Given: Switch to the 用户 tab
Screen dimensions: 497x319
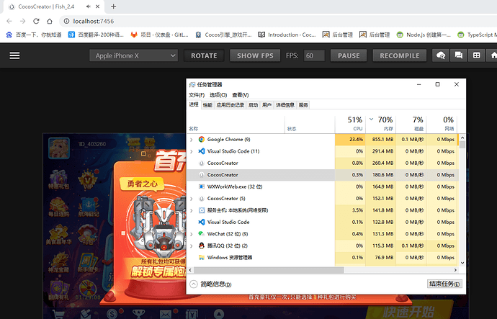Looking at the screenshot, I should click(x=267, y=105).
